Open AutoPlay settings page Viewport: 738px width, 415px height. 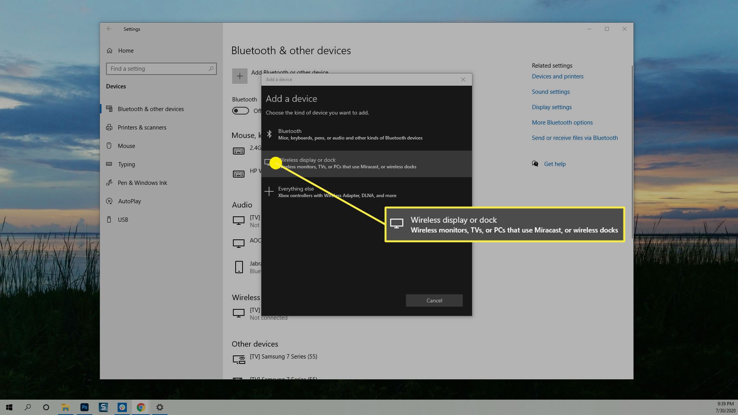tap(129, 201)
